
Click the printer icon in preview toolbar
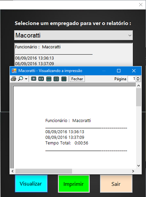(14, 79)
